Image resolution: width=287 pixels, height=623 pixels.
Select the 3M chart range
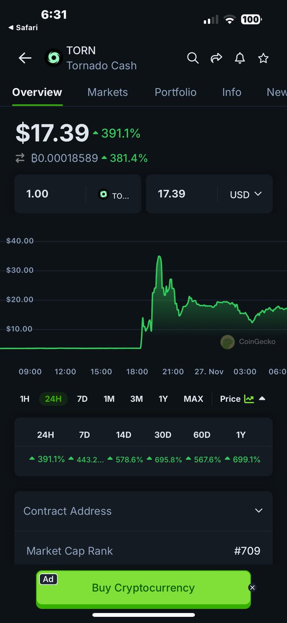pos(136,399)
